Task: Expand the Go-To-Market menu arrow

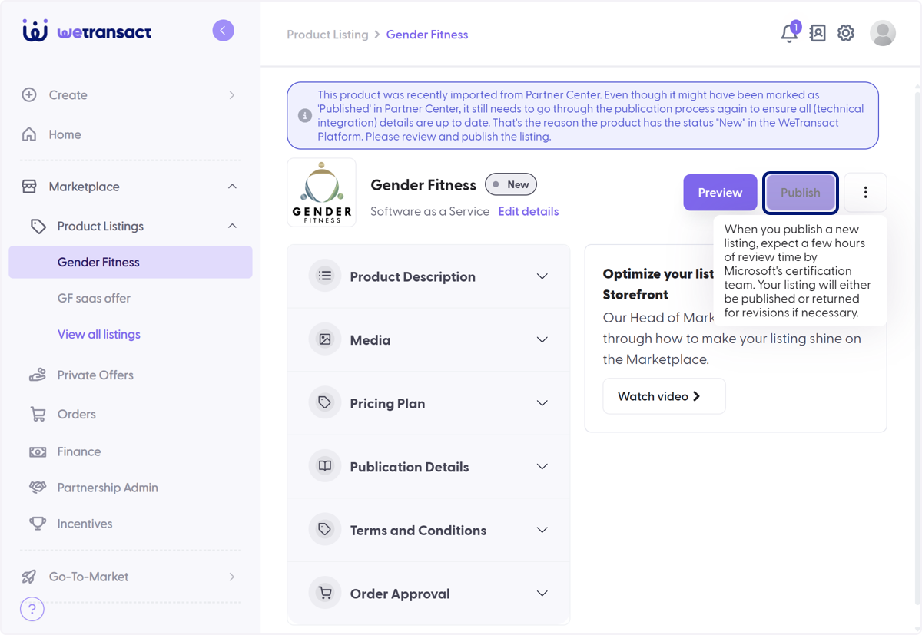Action: point(232,577)
